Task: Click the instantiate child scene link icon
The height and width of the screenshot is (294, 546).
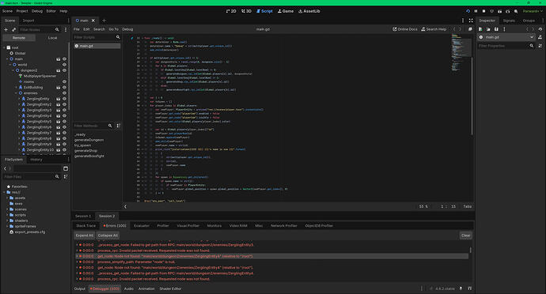Action: point(14,29)
